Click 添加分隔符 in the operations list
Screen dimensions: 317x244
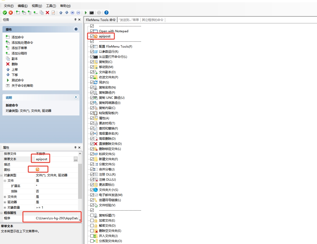click(19, 53)
